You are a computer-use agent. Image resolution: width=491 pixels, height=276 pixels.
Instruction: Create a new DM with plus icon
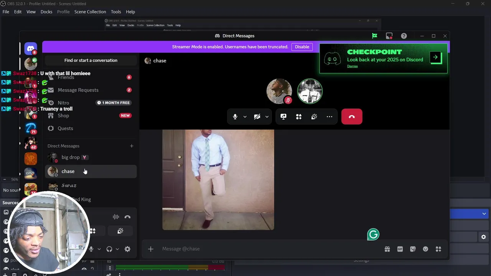coord(132,146)
